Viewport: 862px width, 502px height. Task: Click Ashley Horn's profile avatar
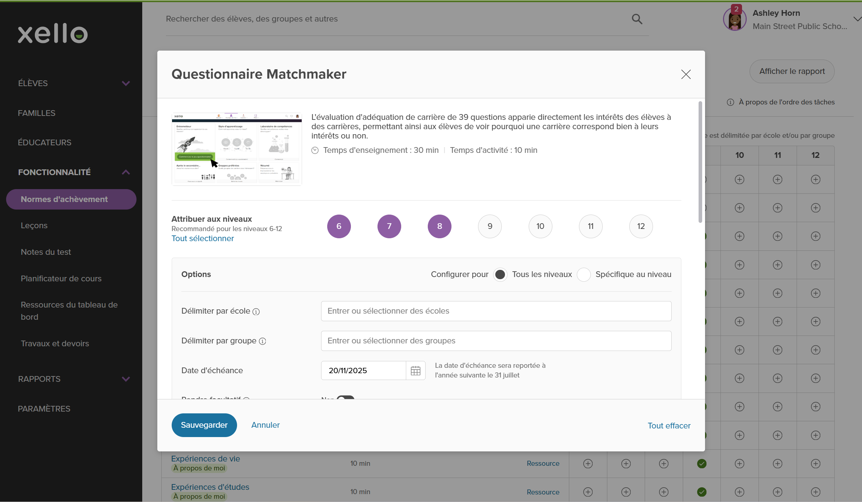coord(735,19)
